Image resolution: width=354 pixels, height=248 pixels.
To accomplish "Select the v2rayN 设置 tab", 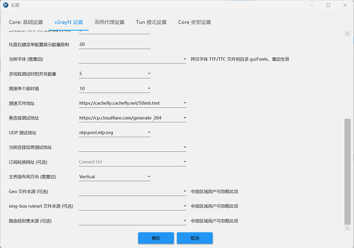I will [x=69, y=22].
